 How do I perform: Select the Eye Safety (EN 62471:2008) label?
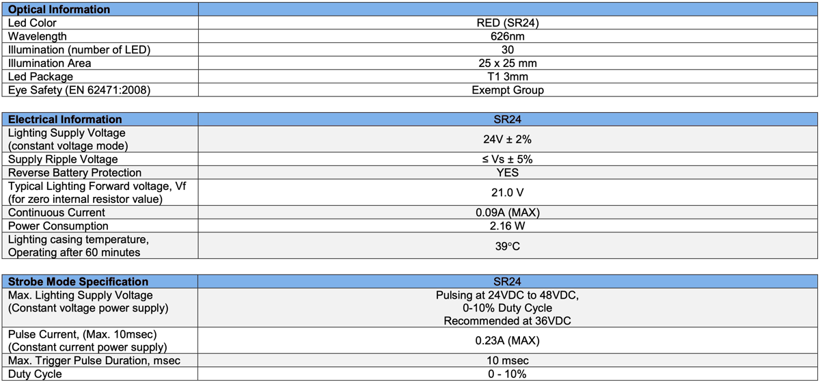click(79, 90)
